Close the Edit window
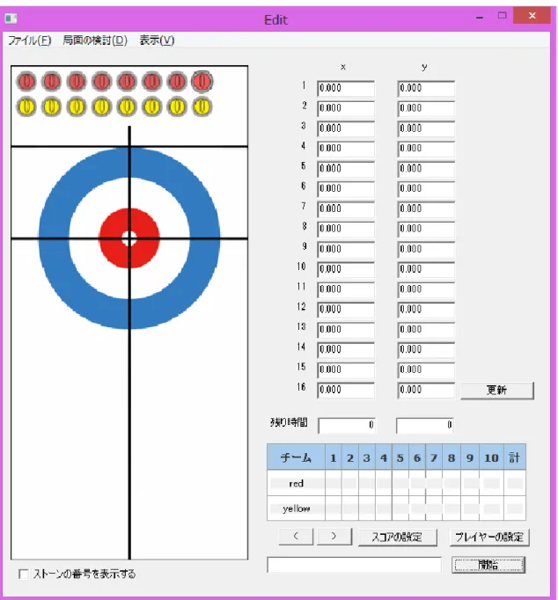The width and height of the screenshot is (558, 600). point(532,16)
